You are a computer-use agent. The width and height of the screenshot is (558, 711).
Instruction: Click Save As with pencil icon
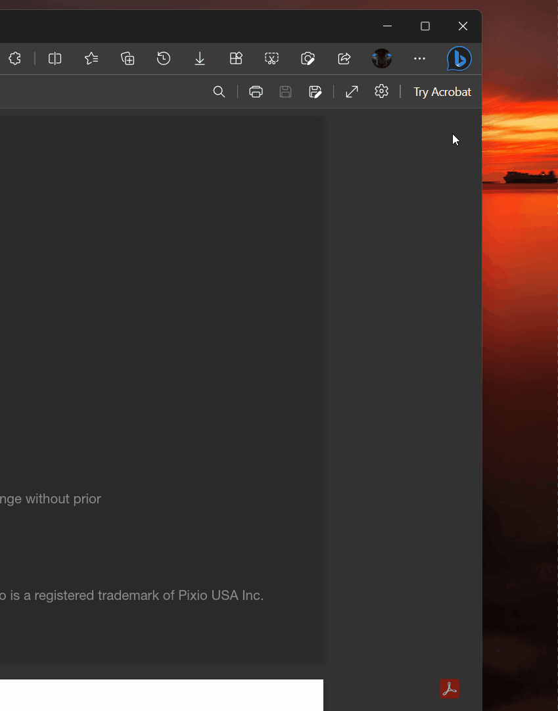[315, 92]
